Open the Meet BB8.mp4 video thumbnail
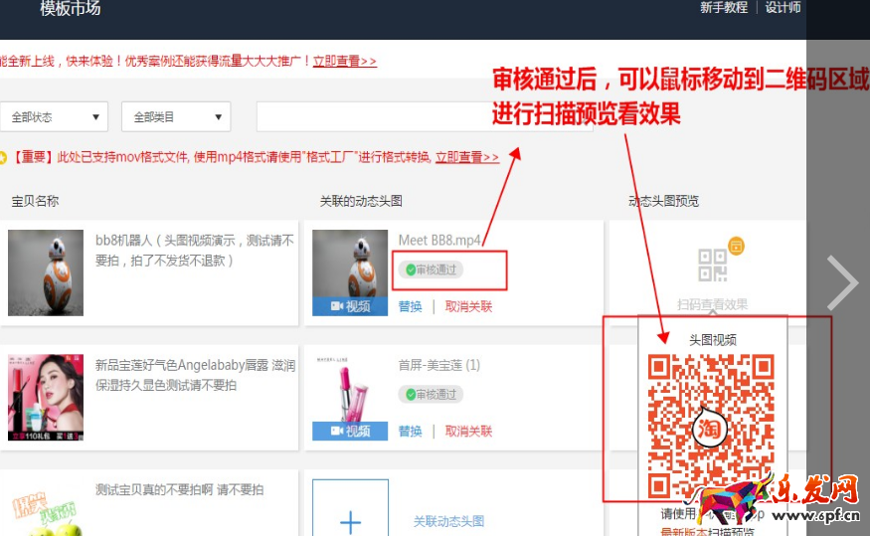The height and width of the screenshot is (536, 870). pos(350,272)
